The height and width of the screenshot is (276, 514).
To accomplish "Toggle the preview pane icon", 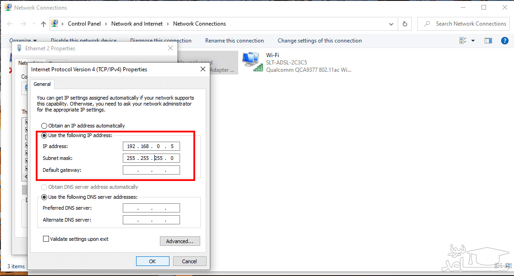I will coord(488,41).
